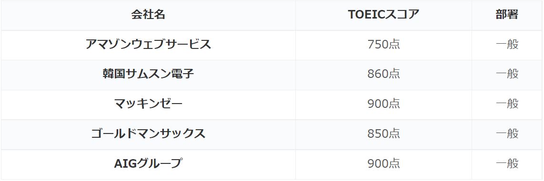Click 一般 in the 韓国サムスン電子 row
Screen dimensions: 544x181
(x=507, y=75)
